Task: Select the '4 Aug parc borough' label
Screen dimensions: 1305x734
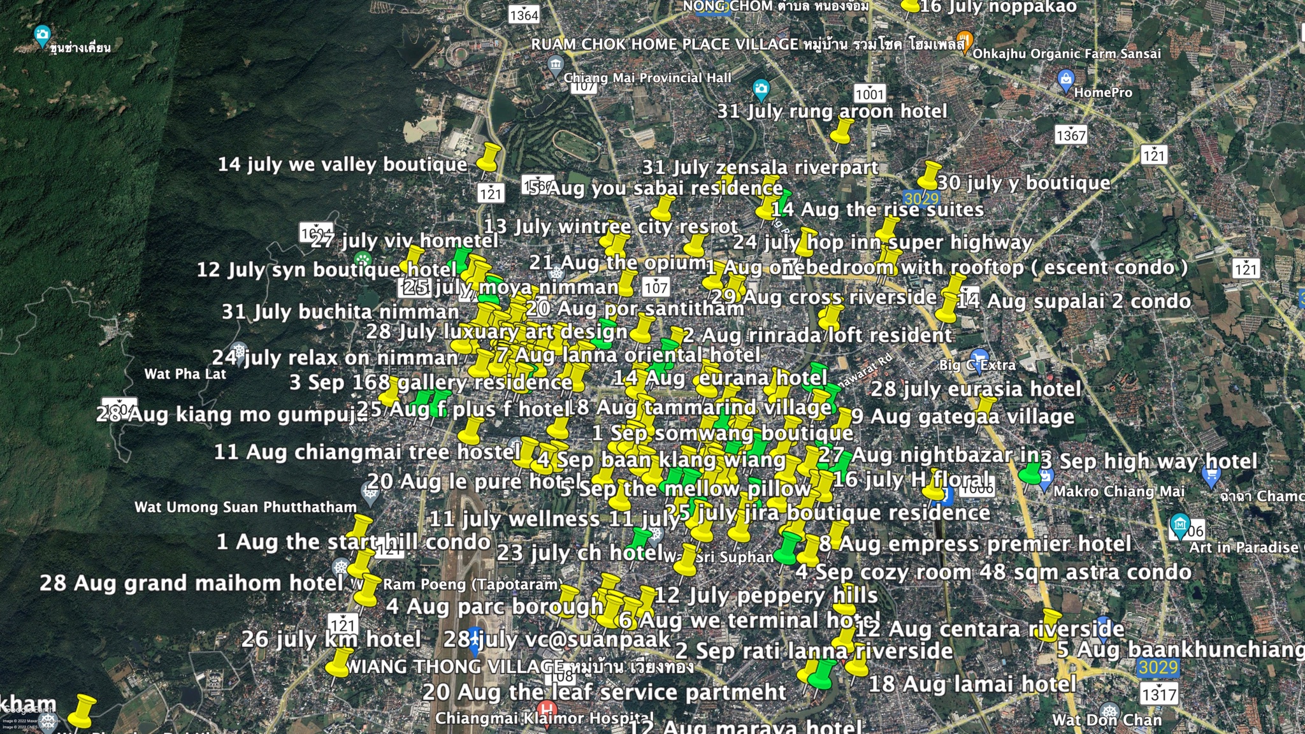Action: (x=494, y=607)
